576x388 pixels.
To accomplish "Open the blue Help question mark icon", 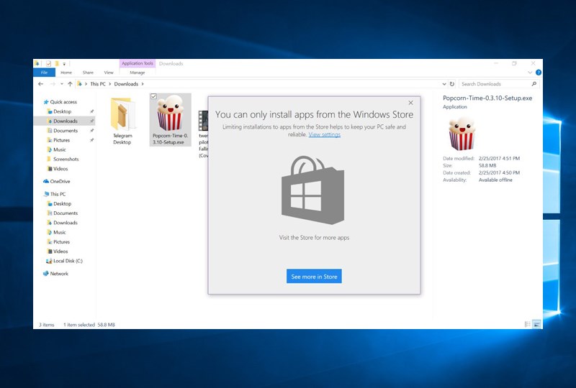I will [x=539, y=73].
